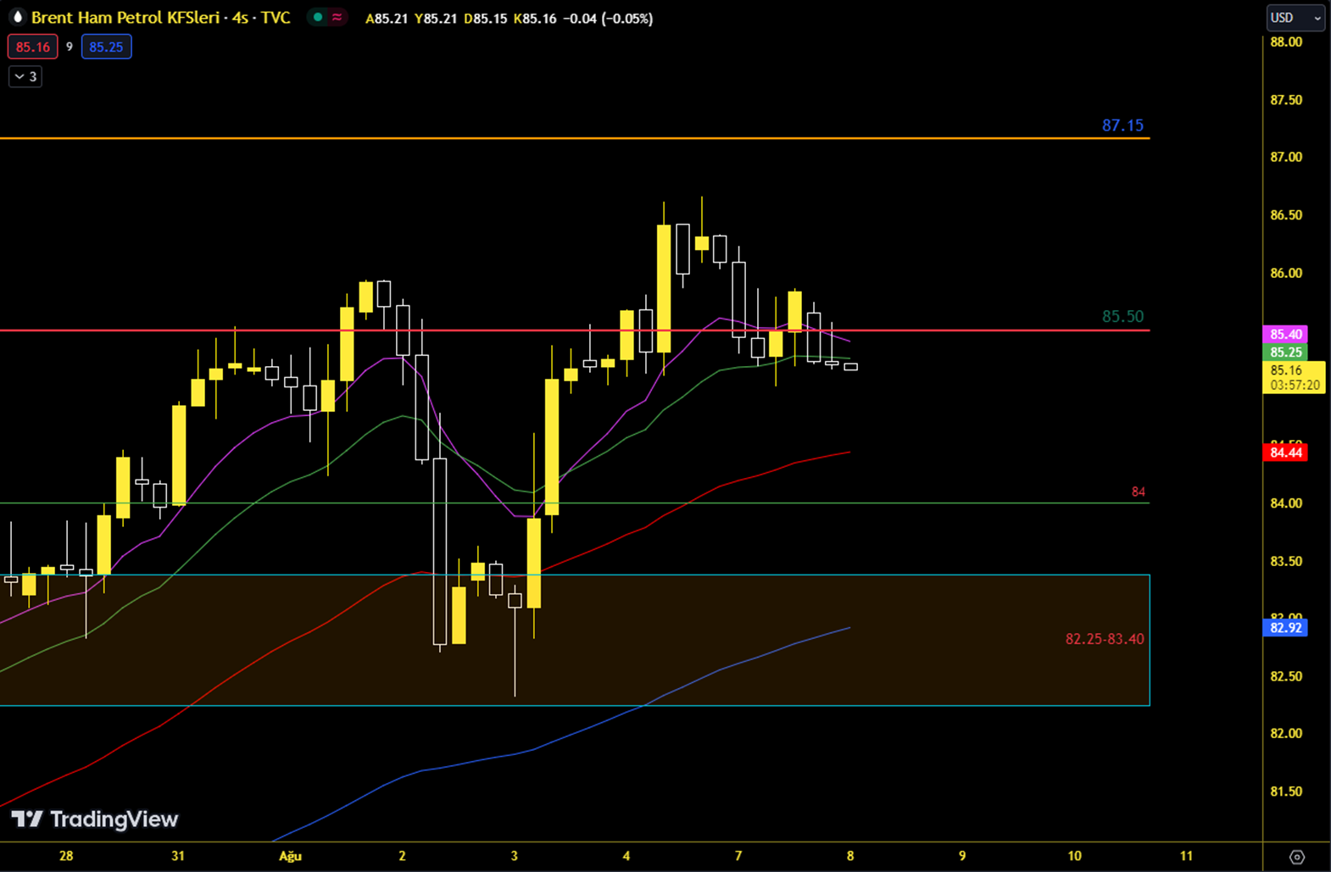
Task: Select the 82.25-83.40 zone label
Action: 1104,639
